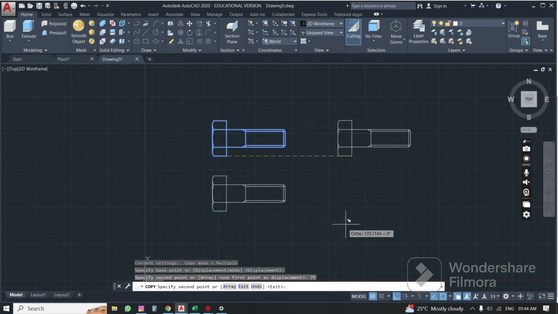558x314 pixels.
Task: Open the AutoCAD application menu button
Action: click(x=8, y=8)
